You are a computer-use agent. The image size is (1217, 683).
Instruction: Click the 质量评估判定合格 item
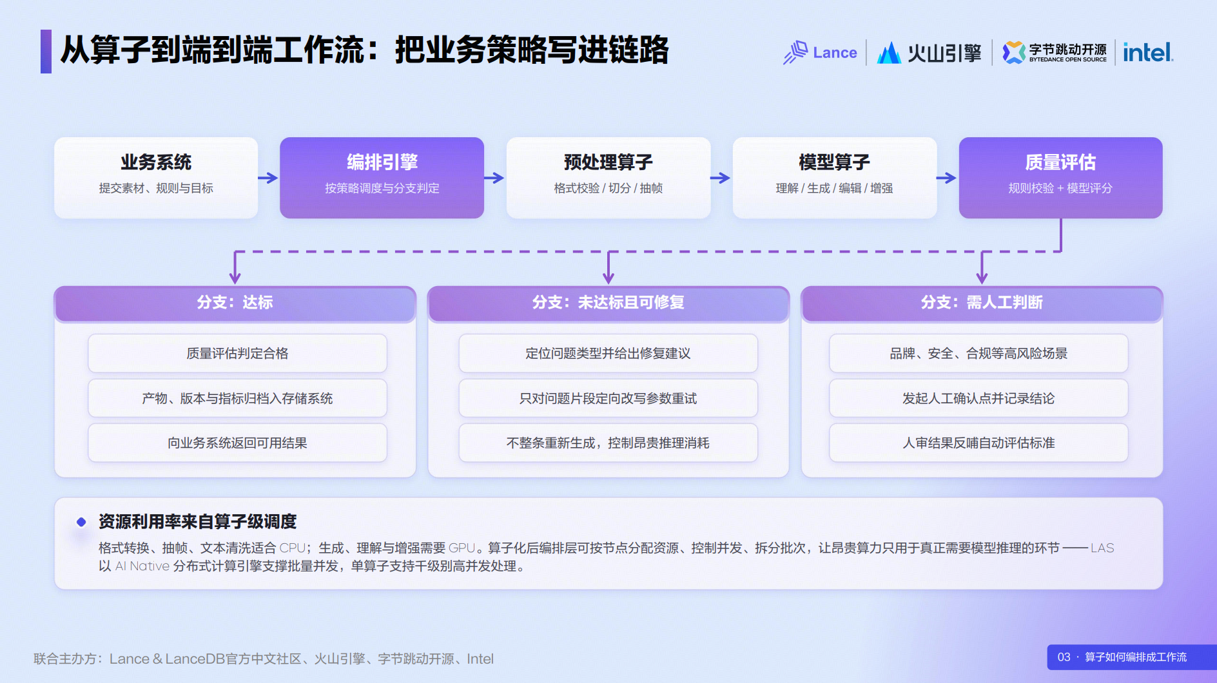pyautogui.click(x=237, y=353)
